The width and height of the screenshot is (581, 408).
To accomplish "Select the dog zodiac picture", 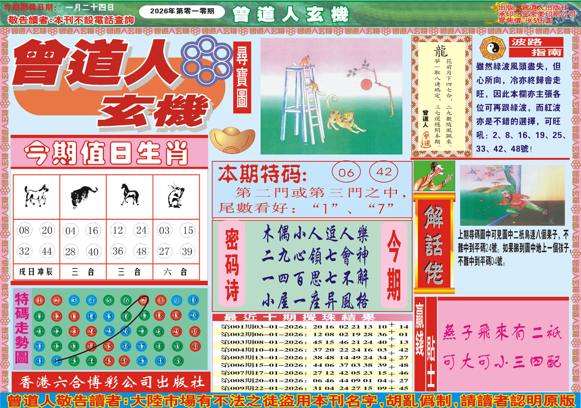I will click(x=36, y=196).
